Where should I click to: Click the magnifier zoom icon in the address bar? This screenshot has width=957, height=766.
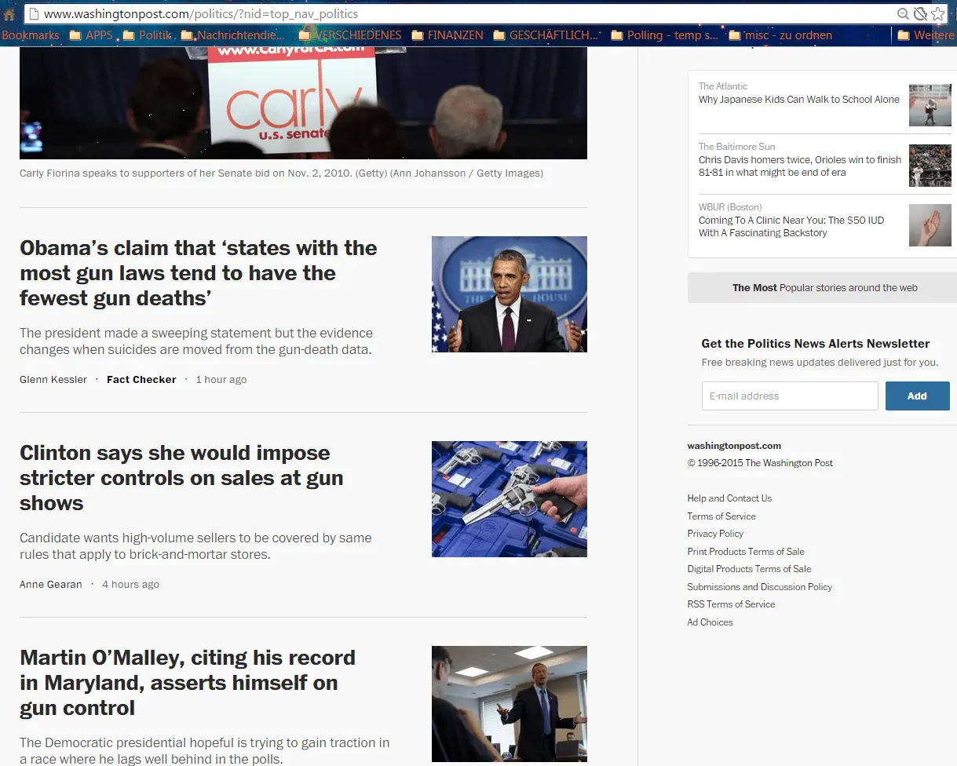point(904,13)
